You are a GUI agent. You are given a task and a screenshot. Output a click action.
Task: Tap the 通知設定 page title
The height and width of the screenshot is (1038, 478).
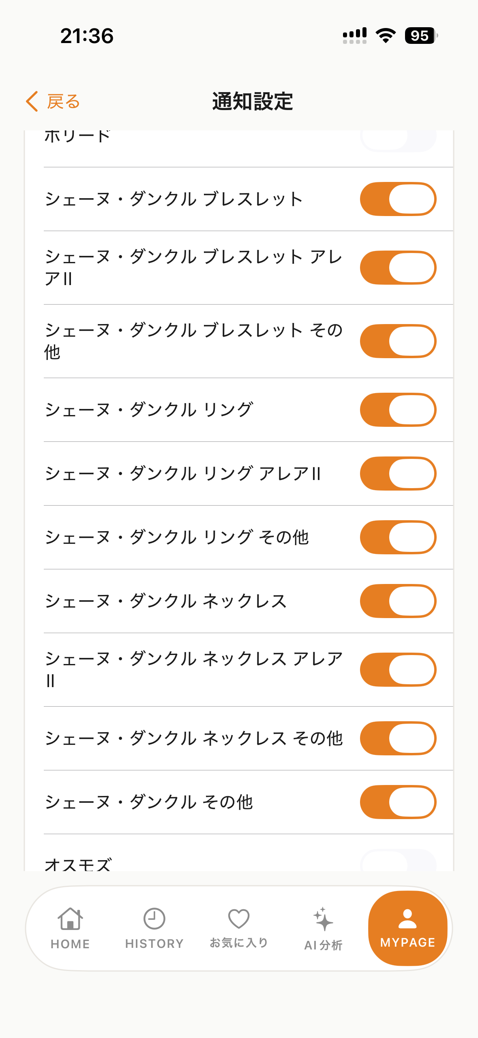pos(252,101)
